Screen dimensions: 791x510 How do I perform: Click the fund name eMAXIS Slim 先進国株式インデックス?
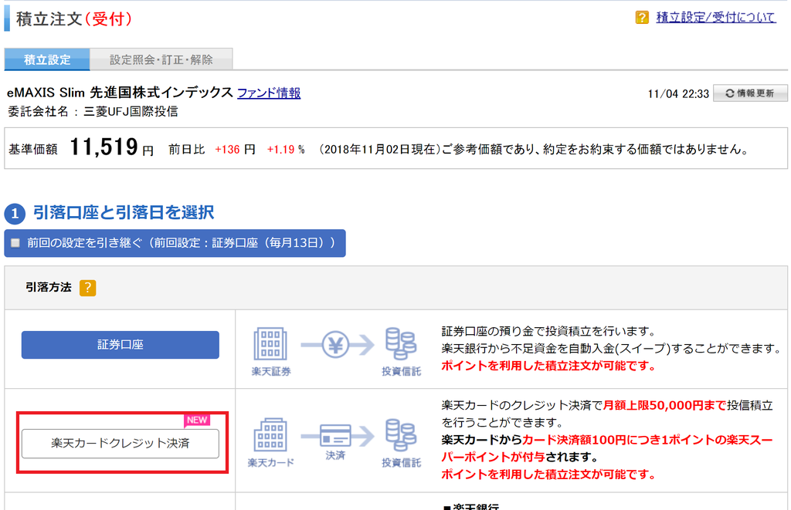click(x=120, y=93)
